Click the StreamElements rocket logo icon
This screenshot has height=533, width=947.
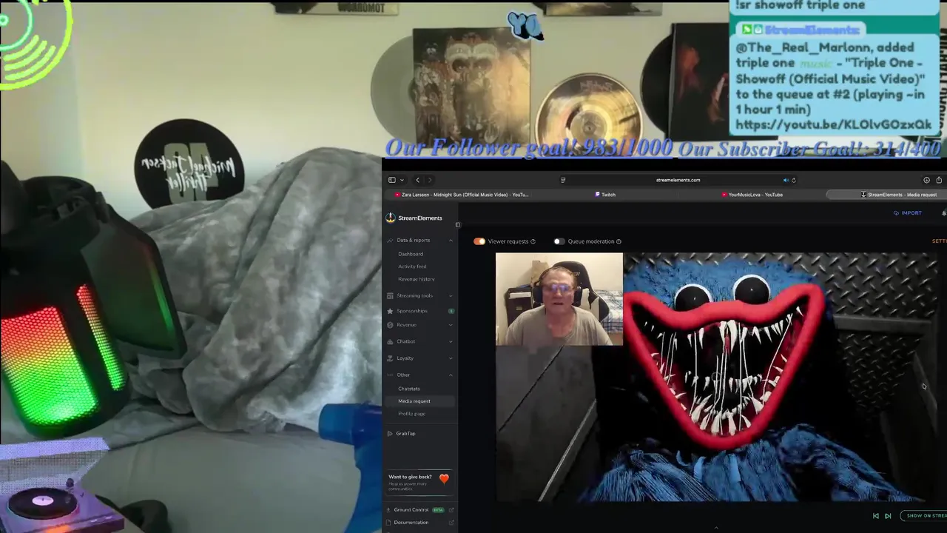pyautogui.click(x=390, y=218)
